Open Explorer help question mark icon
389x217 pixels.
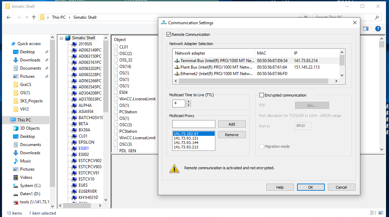[378, 29]
